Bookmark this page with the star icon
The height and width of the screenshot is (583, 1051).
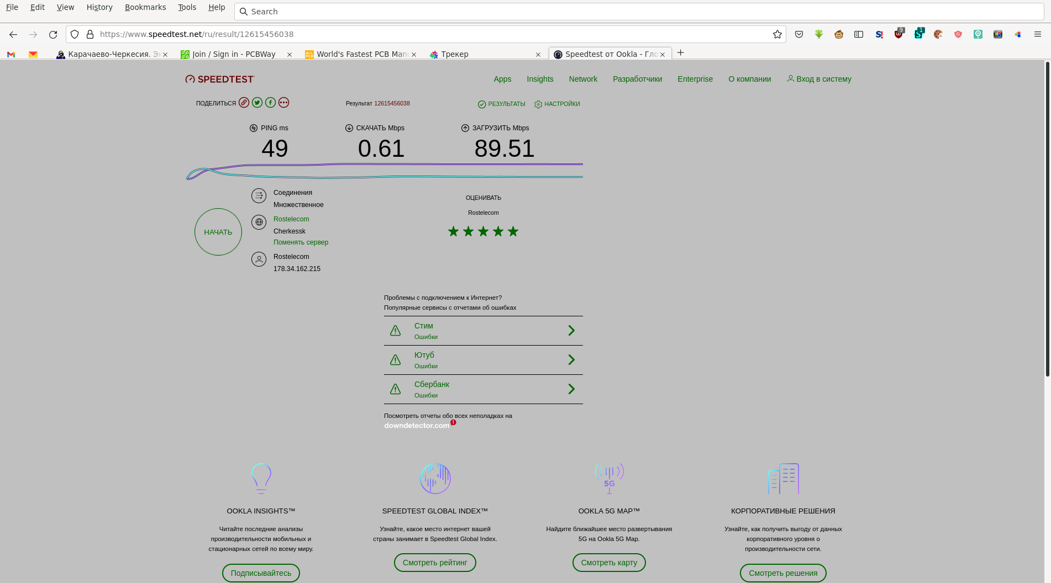[x=777, y=34]
